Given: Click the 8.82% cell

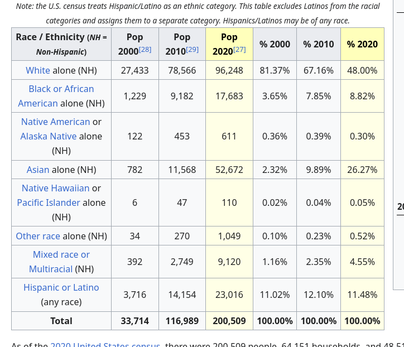Looking at the screenshot, I should [362, 96].
